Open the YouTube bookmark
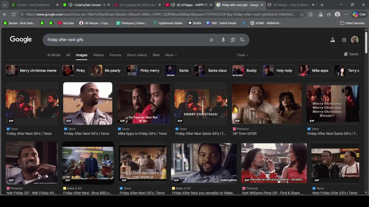Viewport: 369px width, 207px height. 65,23
